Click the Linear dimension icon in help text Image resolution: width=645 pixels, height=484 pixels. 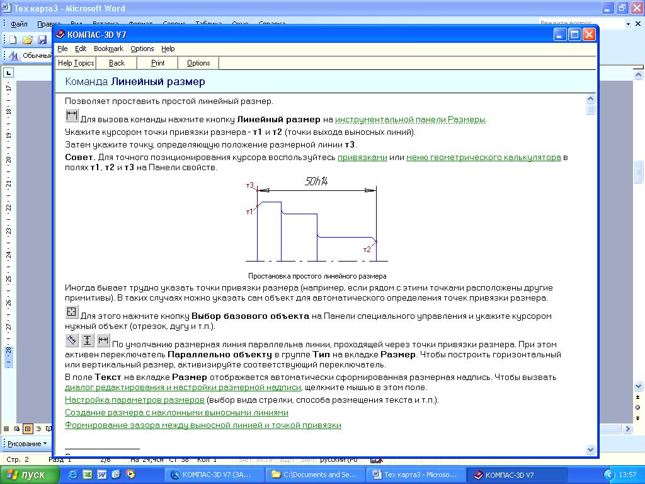point(72,115)
